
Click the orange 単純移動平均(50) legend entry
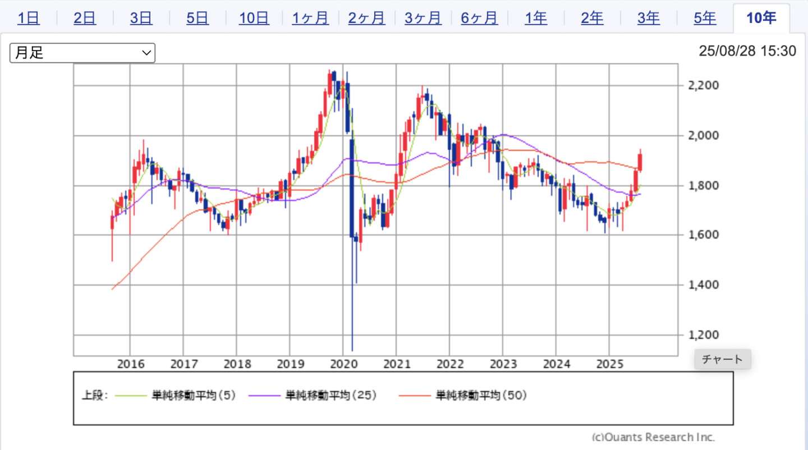416,396
